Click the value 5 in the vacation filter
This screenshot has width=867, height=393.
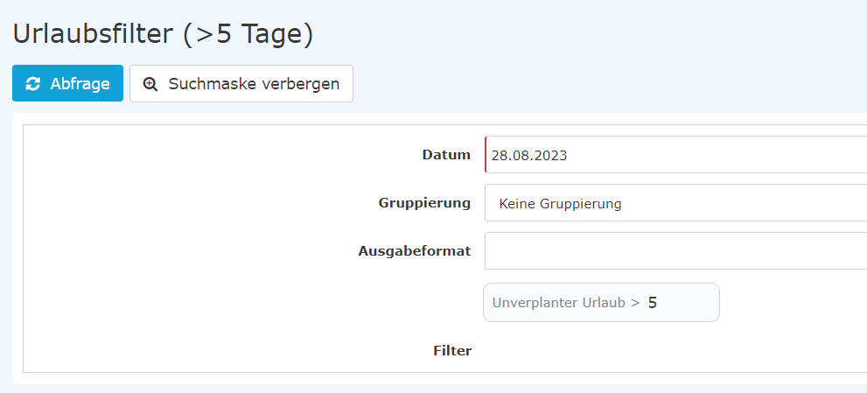coord(653,303)
